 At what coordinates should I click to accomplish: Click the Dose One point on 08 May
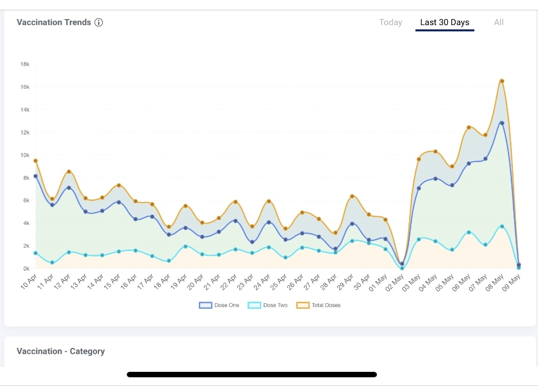(502, 123)
